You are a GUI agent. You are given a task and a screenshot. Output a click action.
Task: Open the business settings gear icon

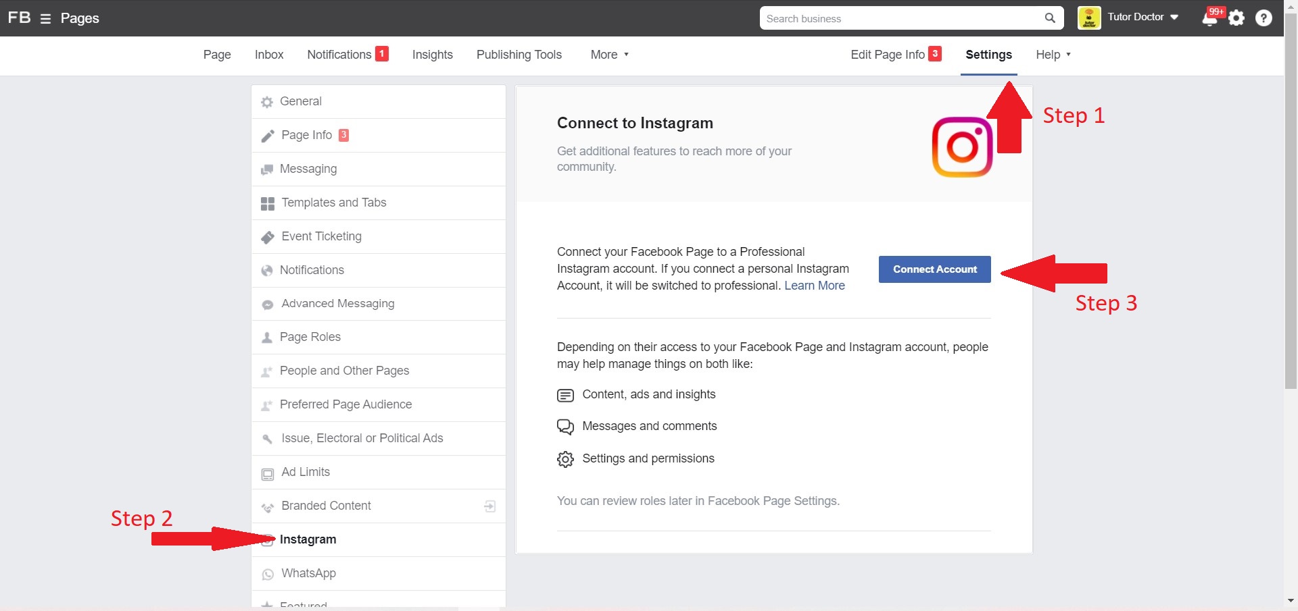tap(1236, 18)
